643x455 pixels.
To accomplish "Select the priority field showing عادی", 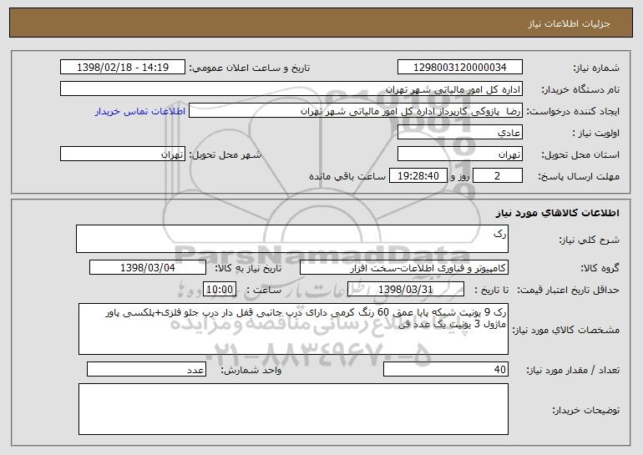I will point(459,133).
